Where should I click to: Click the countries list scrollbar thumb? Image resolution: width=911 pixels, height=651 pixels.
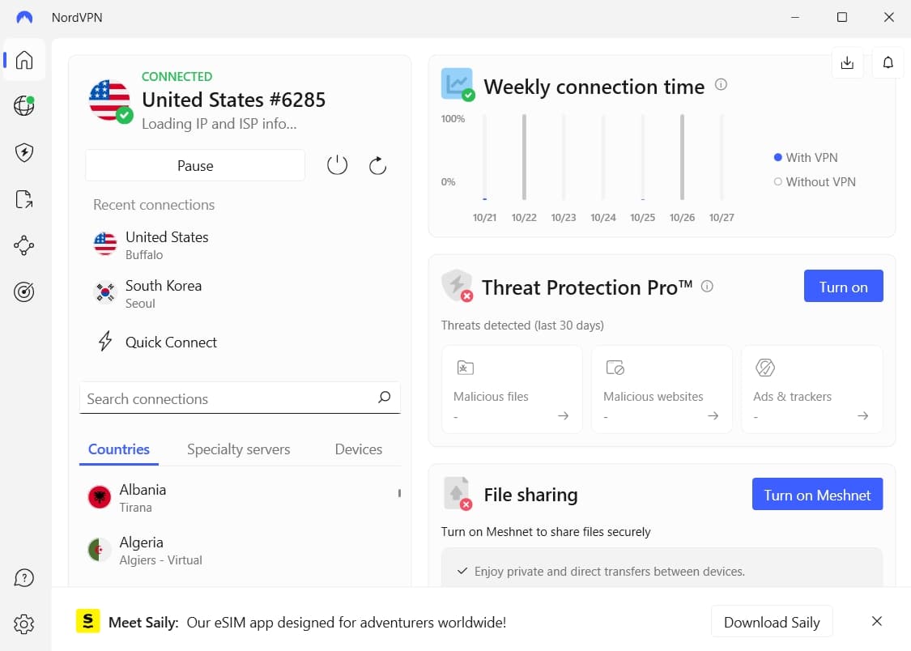click(399, 493)
